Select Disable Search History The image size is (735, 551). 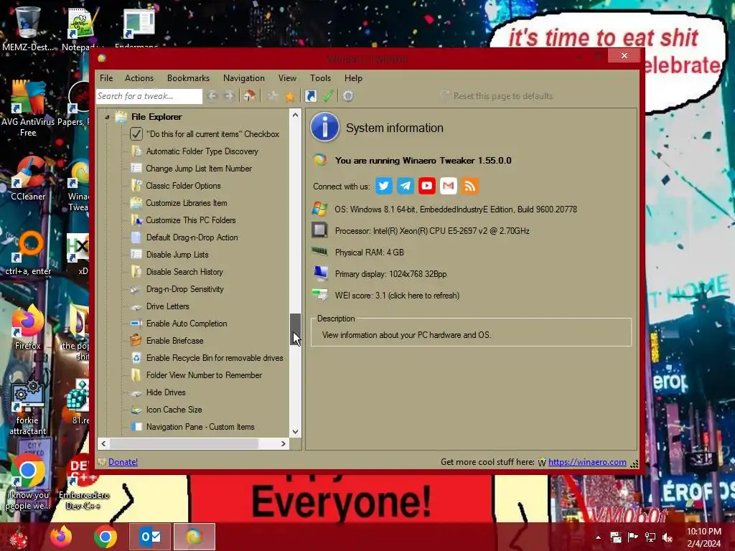tap(184, 272)
